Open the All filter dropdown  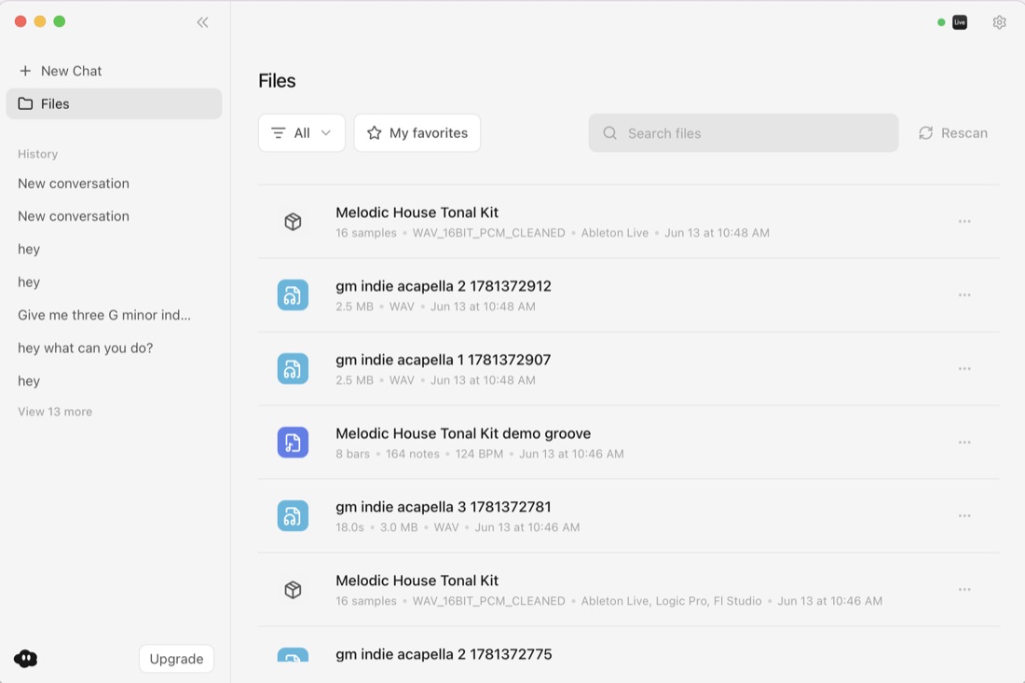click(x=301, y=132)
